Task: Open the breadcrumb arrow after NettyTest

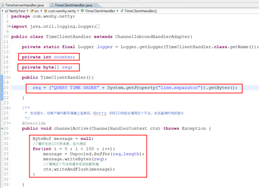Action: pyautogui.click(x=27, y=11)
